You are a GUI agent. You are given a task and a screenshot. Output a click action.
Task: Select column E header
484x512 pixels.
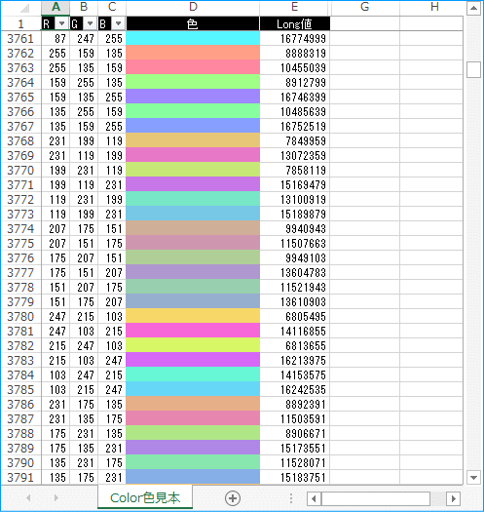295,7
